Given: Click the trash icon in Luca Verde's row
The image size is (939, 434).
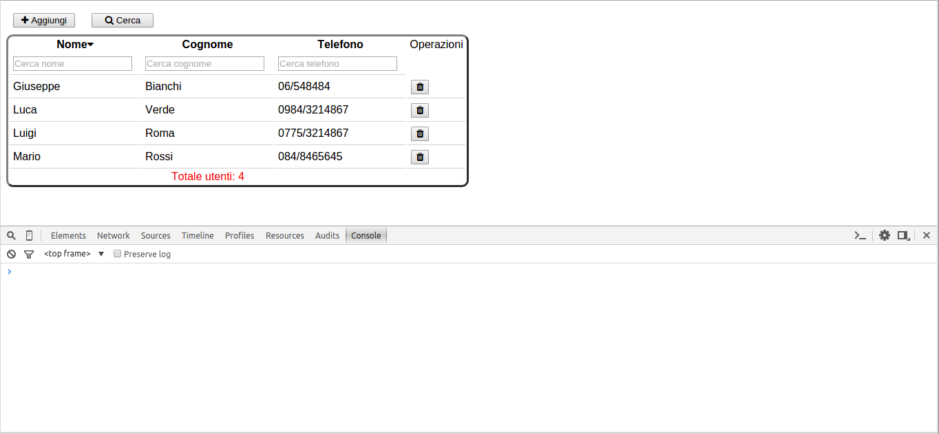Looking at the screenshot, I should 419,110.
